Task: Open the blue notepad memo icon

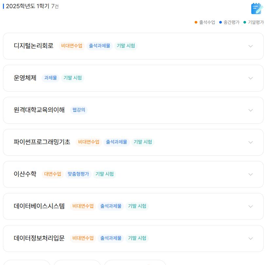Action: (257, 8)
